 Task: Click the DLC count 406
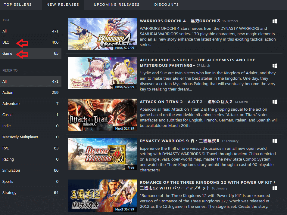55,42
